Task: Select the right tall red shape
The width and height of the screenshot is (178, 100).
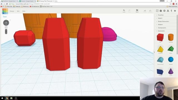Action: 90,43
